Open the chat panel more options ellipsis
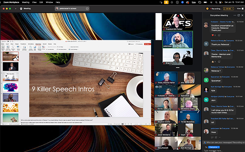 (x=235, y=16)
